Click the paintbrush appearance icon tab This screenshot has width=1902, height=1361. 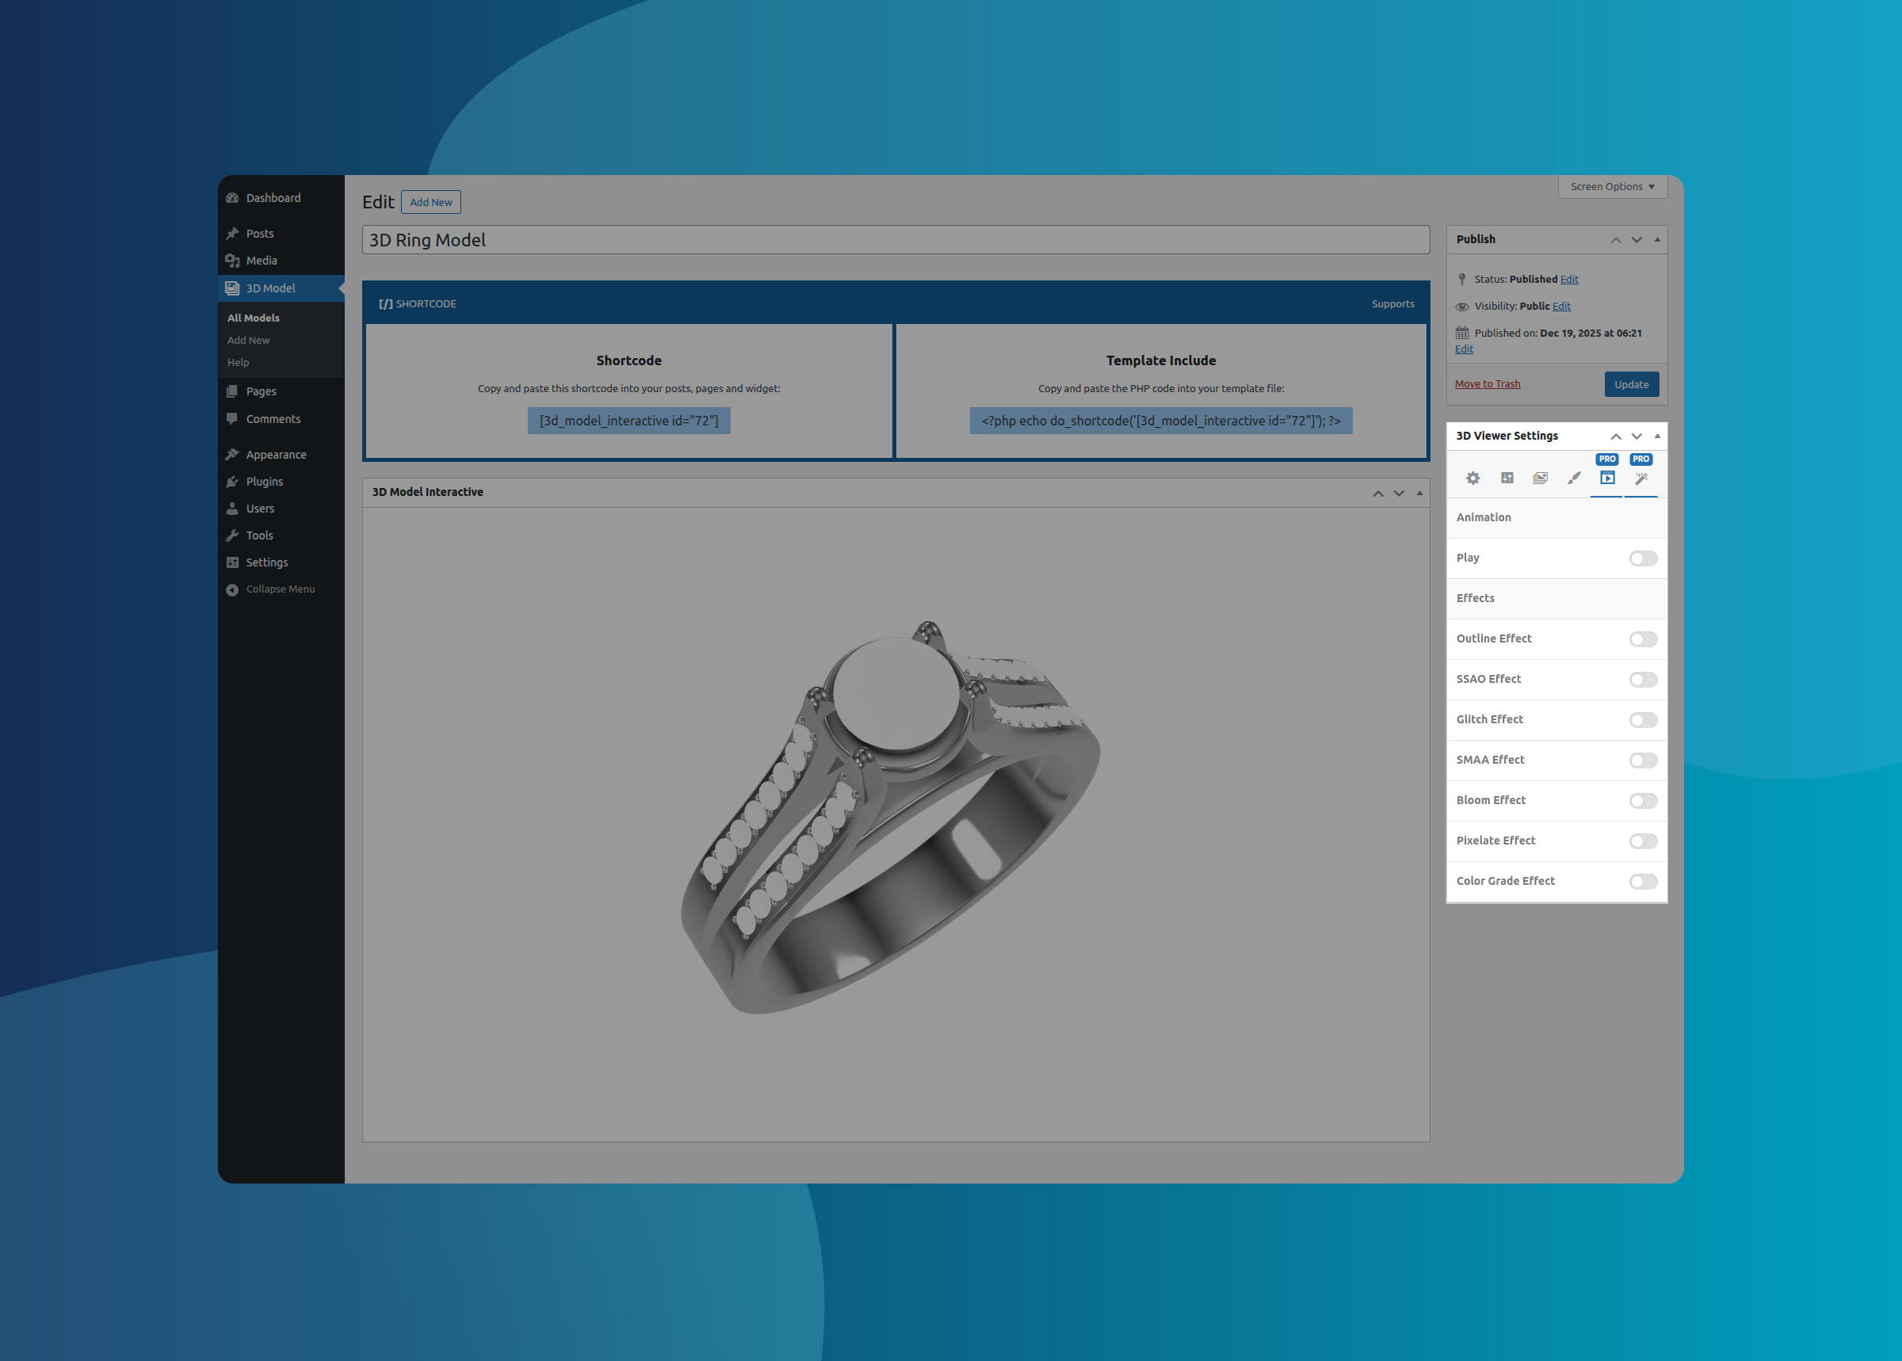click(1573, 478)
